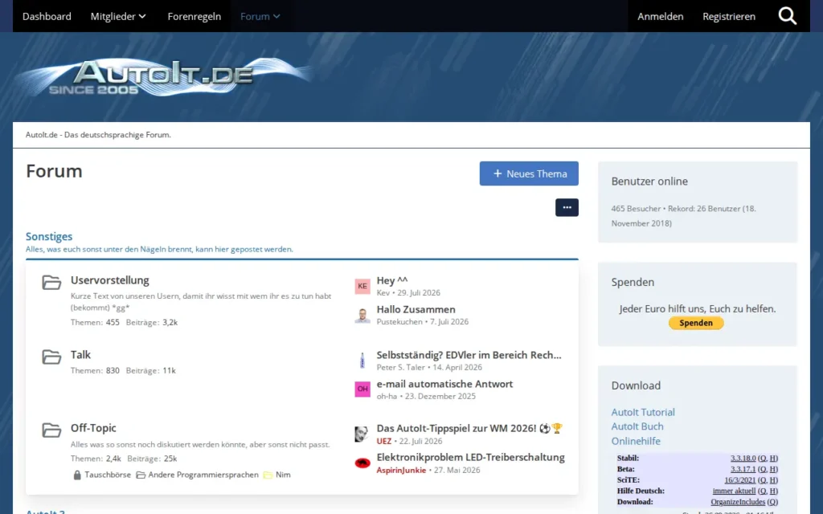Click the Talk folder icon

(51, 357)
